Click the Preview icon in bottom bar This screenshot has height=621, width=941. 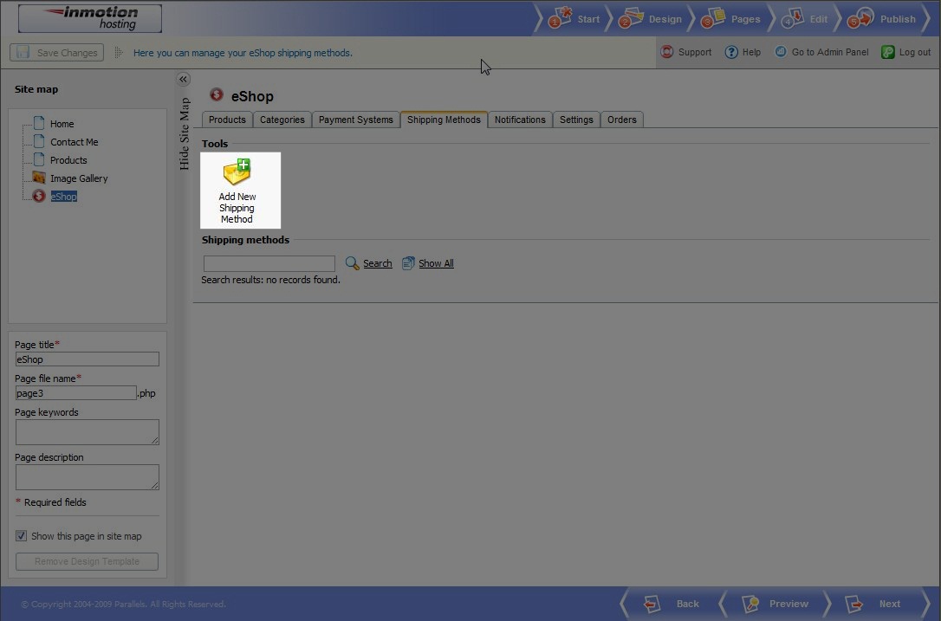coord(750,604)
